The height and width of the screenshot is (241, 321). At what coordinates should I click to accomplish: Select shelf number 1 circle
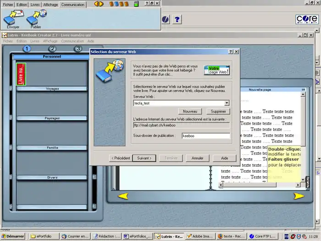tap(27, 49)
